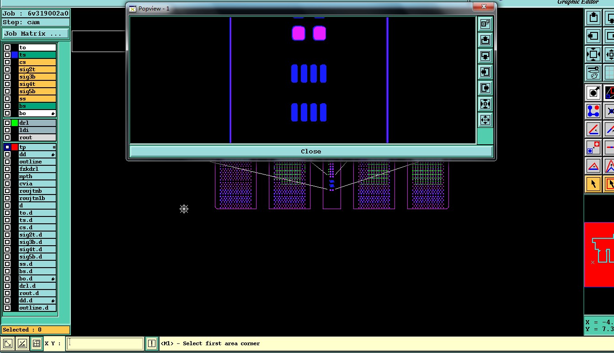The width and height of the screenshot is (614, 353).
Task: Select the outline.d layer row
Action: (37, 308)
